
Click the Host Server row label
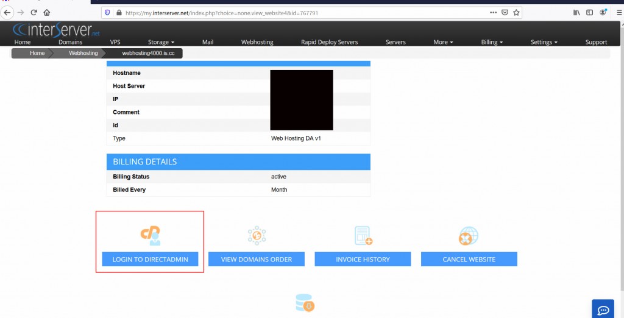click(129, 86)
